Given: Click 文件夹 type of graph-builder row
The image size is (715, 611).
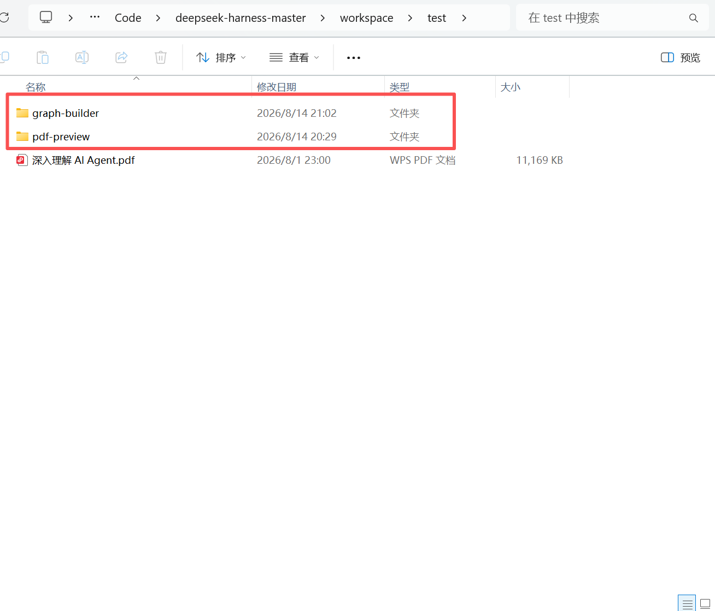Looking at the screenshot, I should point(405,113).
